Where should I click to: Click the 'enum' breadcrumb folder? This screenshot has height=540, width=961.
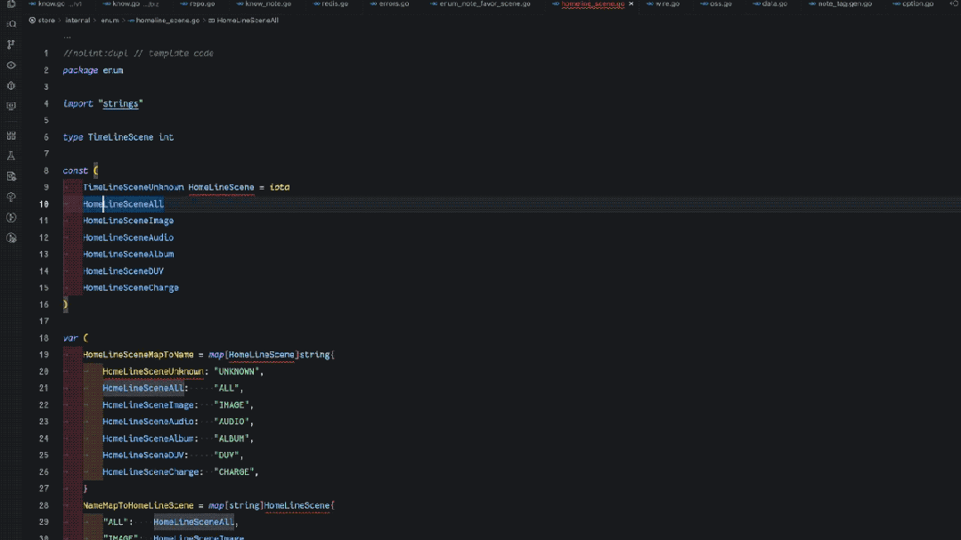click(110, 20)
